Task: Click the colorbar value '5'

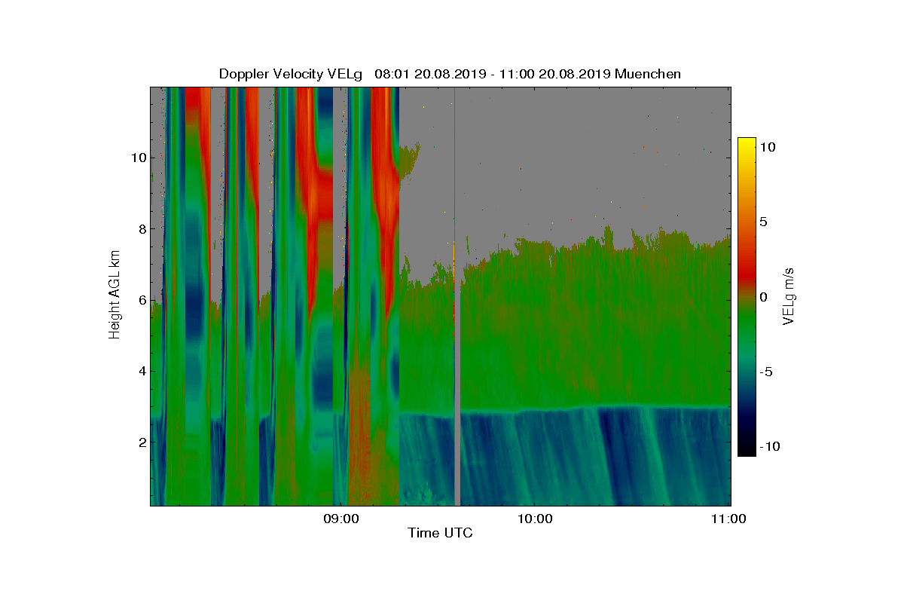Action: tap(763, 222)
